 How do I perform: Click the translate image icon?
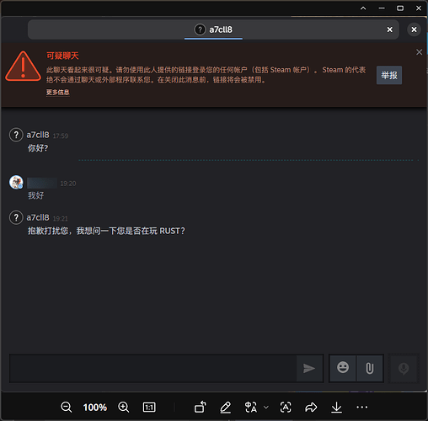pos(251,407)
